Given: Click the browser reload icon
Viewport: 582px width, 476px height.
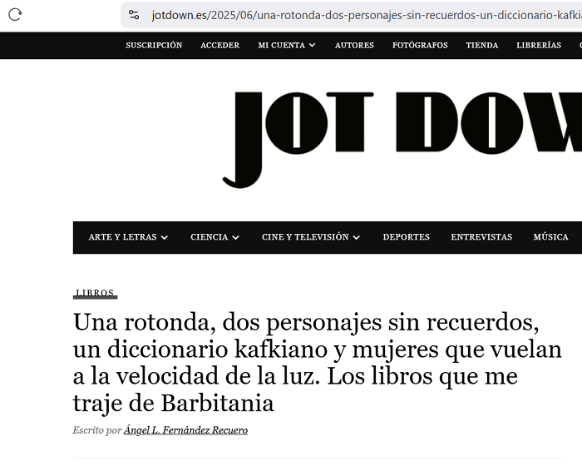Looking at the screenshot, I should click(x=15, y=14).
